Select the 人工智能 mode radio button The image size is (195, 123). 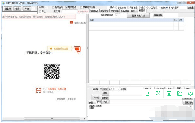coord(147,8)
